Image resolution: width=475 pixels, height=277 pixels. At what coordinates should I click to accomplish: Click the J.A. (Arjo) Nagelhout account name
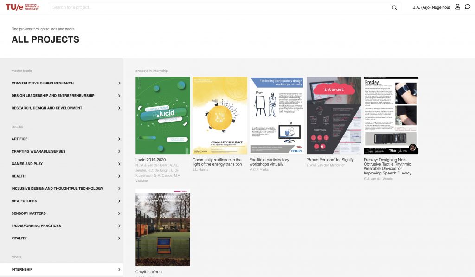431,7
